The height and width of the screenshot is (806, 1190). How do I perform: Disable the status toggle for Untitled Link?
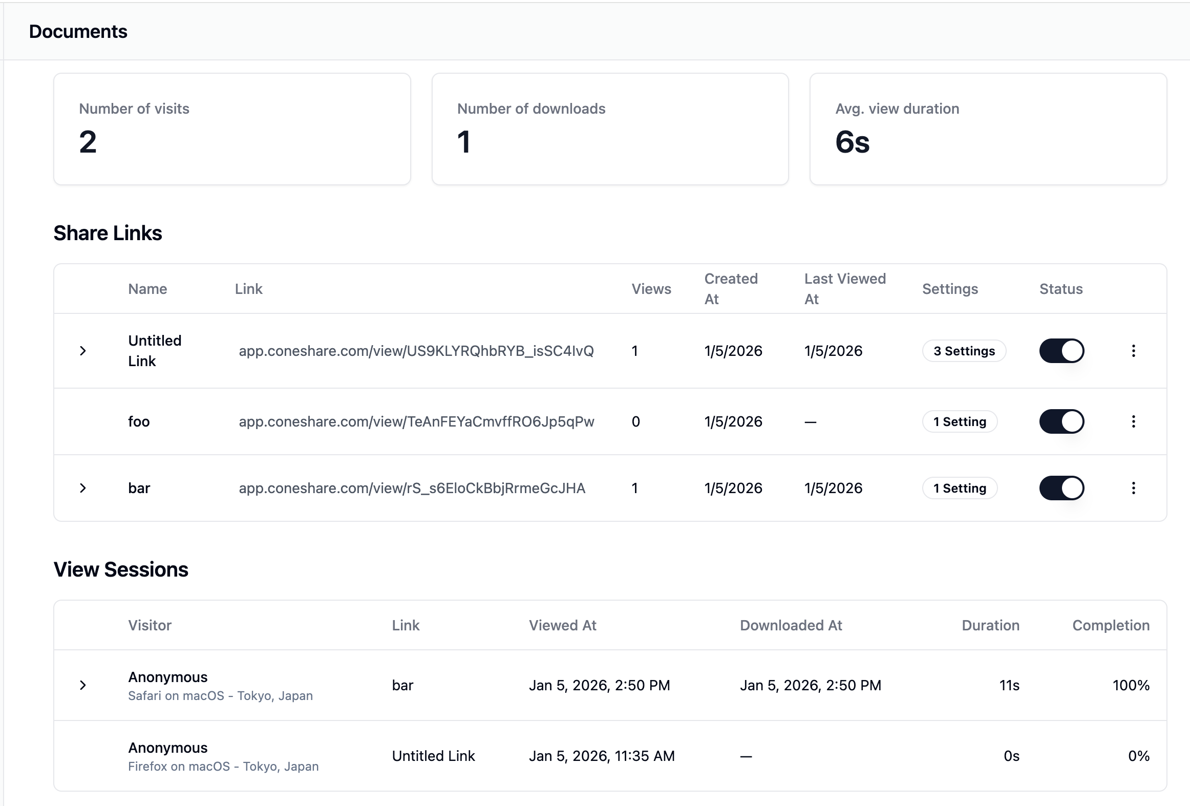[1061, 351]
